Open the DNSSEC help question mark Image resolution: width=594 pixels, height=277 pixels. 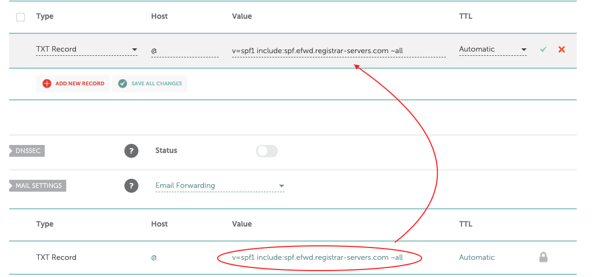pyautogui.click(x=131, y=151)
